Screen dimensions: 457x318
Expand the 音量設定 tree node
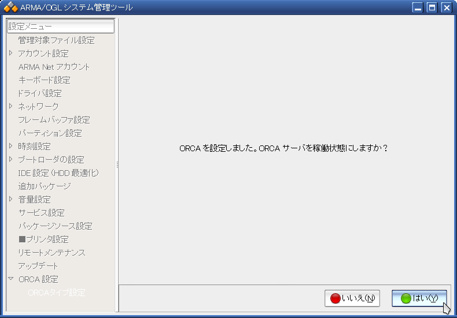click(x=10, y=199)
